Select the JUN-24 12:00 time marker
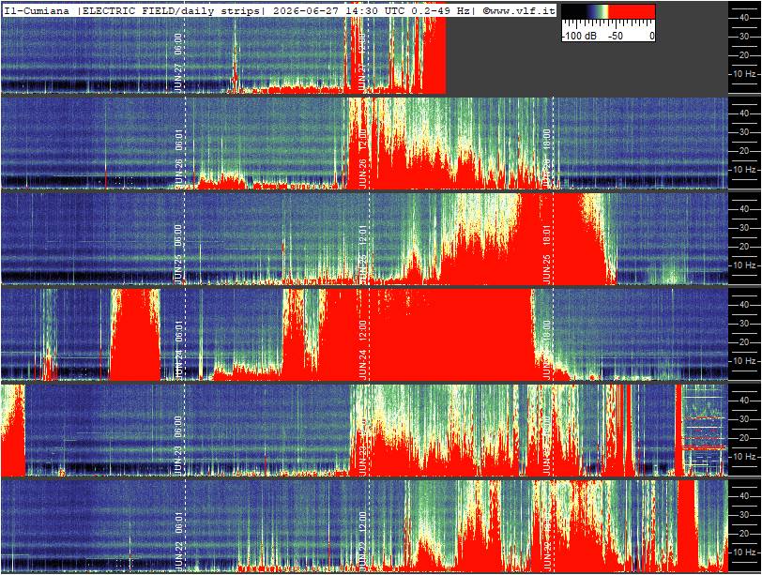 [362, 349]
